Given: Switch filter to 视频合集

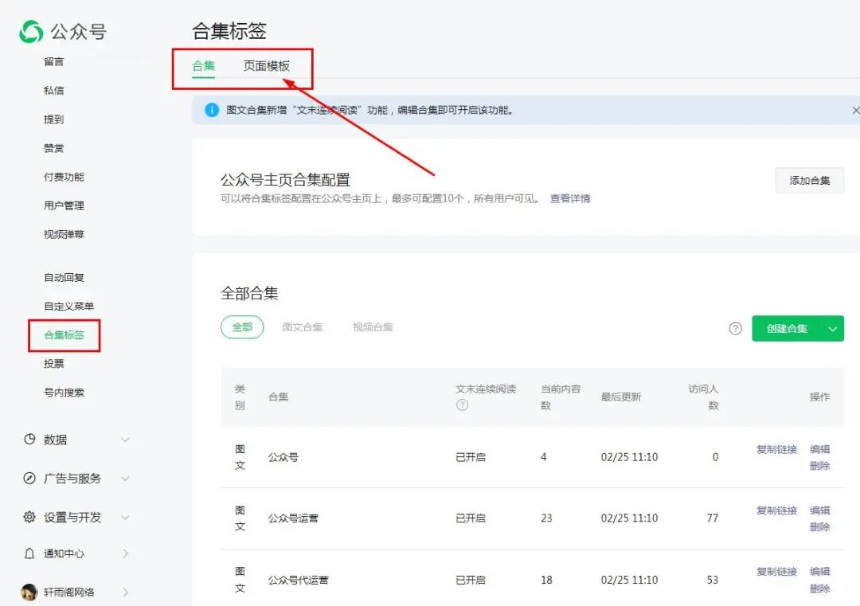Looking at the screenshot, I should pyautogui.click(x=372, y=327).
